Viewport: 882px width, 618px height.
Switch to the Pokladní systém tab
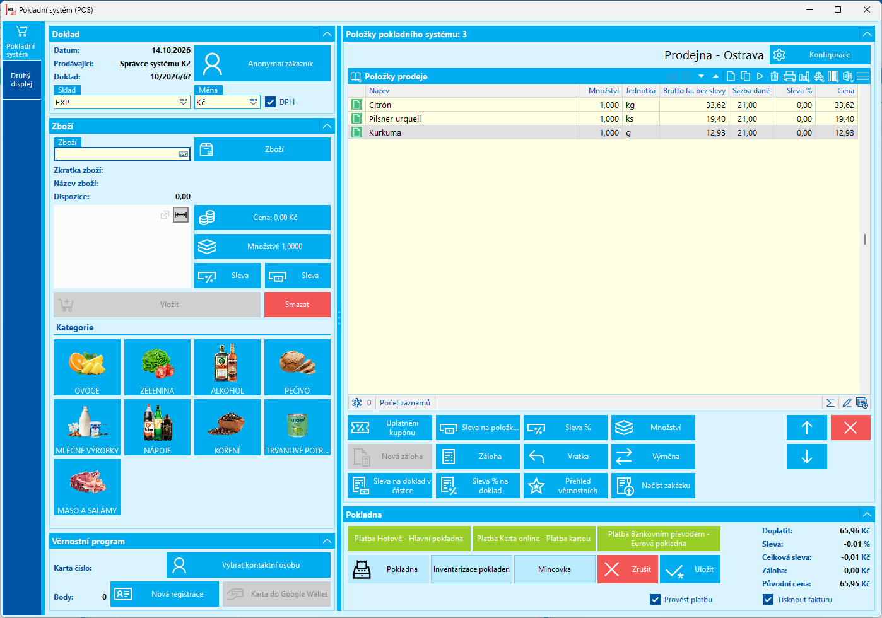[x=21, y=42]
